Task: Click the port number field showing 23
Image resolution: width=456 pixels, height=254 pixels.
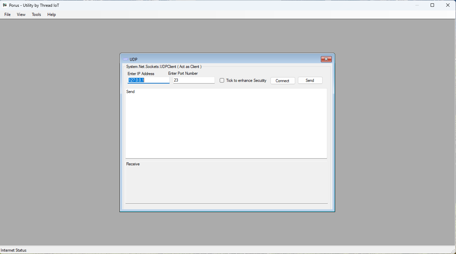Action: point(193,80)
